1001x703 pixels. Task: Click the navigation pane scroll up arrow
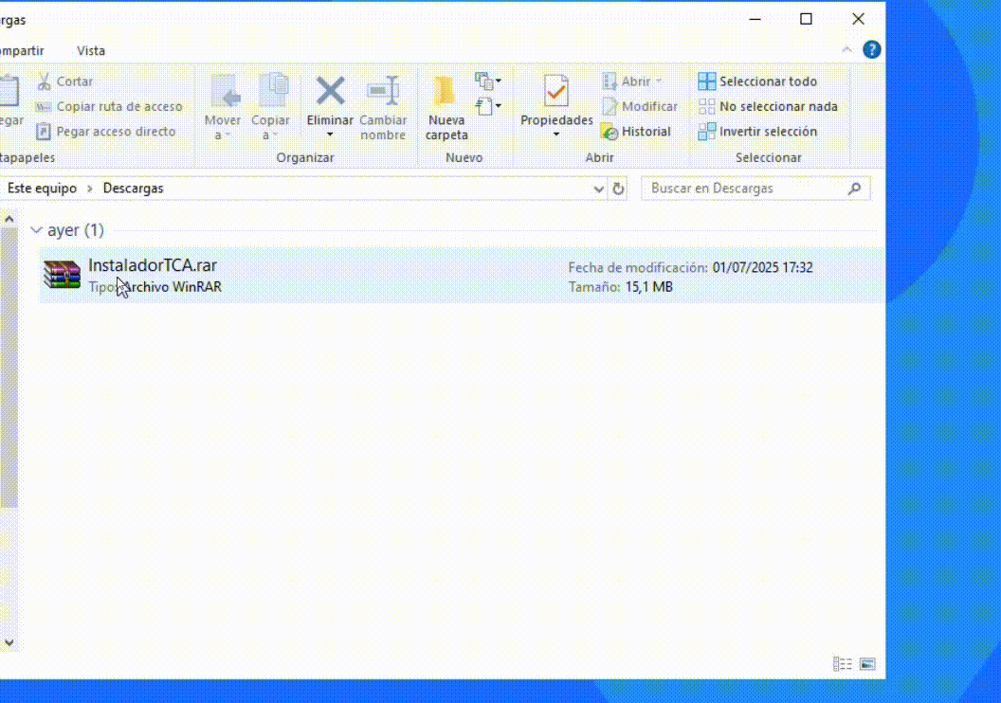(9, 220)
